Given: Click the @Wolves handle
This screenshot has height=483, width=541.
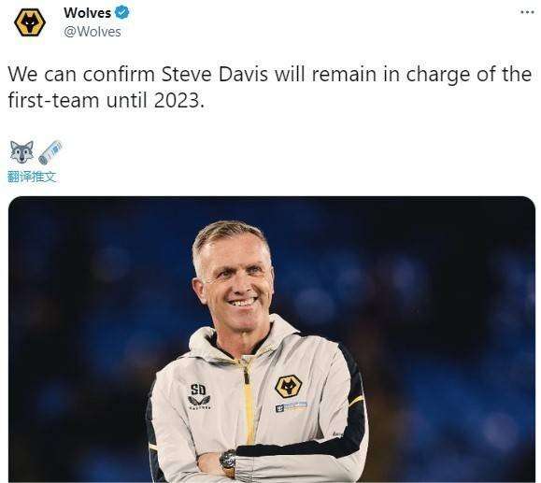Looking at the screenshot, I should coord(93,32).
